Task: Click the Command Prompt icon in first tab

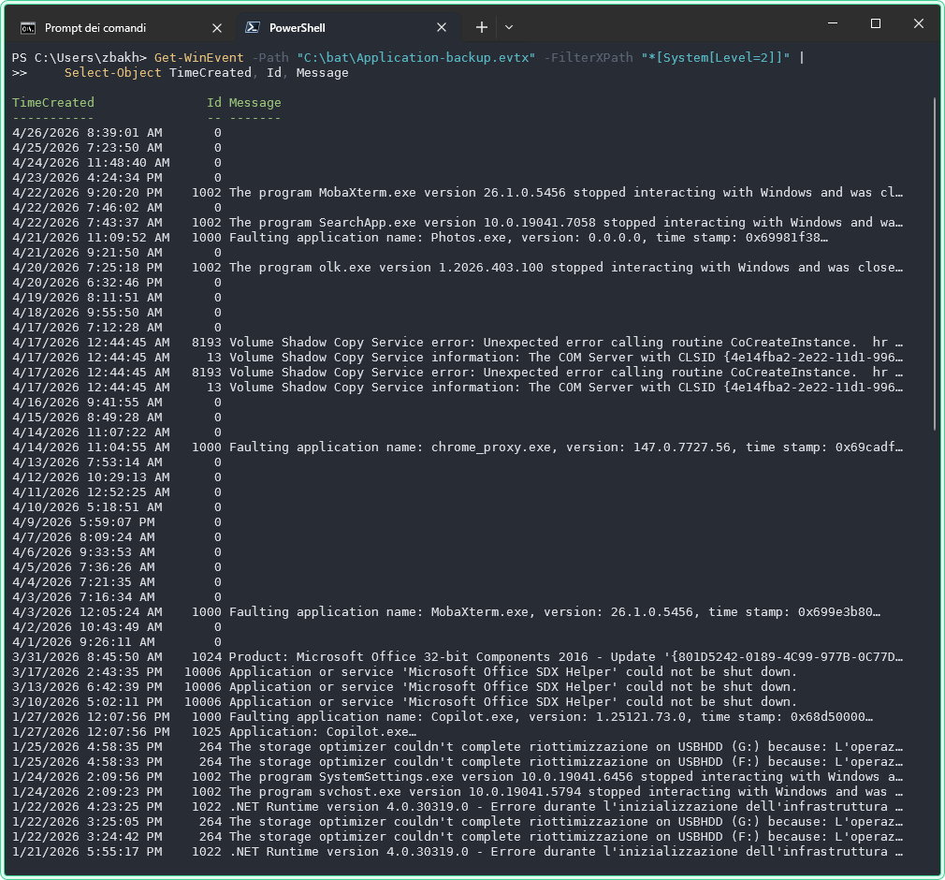Action: (28, 28)
